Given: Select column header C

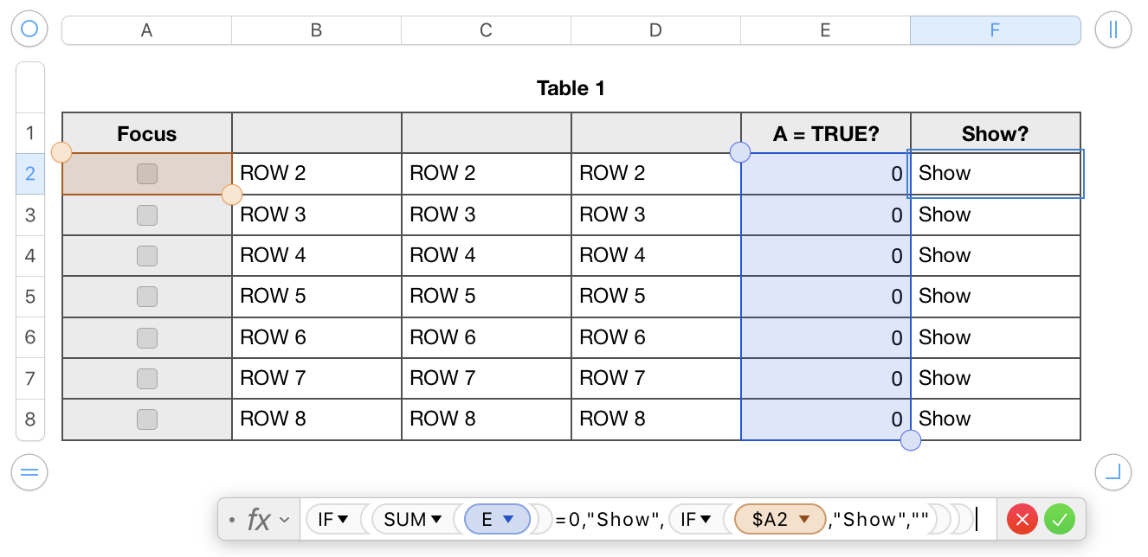Looking at the screenshot, I should click(x=486, y=30).
